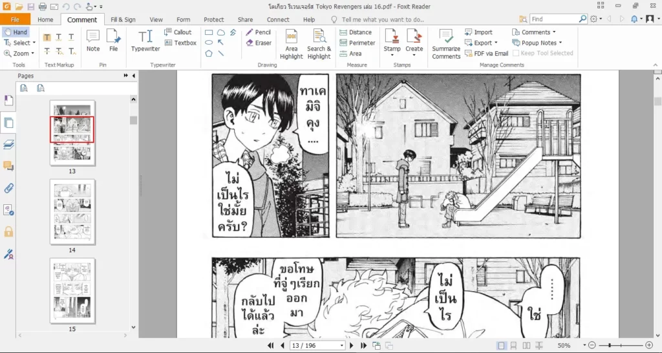Screen dimensions: 662x353
Task: Open the File menu tab
Action: [15, 19]
